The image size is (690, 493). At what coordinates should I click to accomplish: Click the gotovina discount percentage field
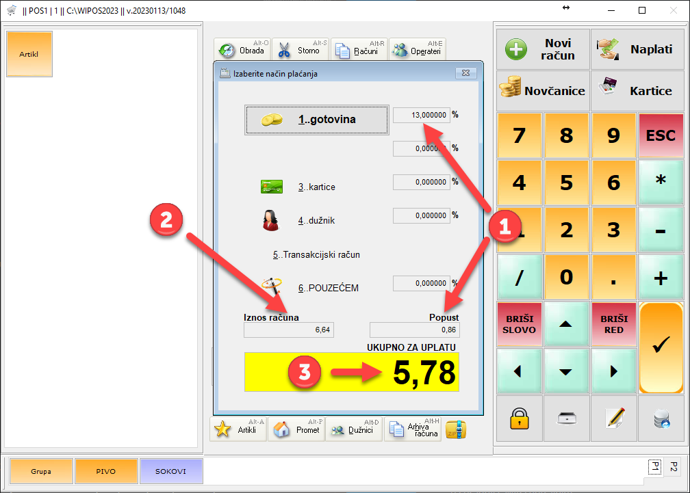[421, 116]
